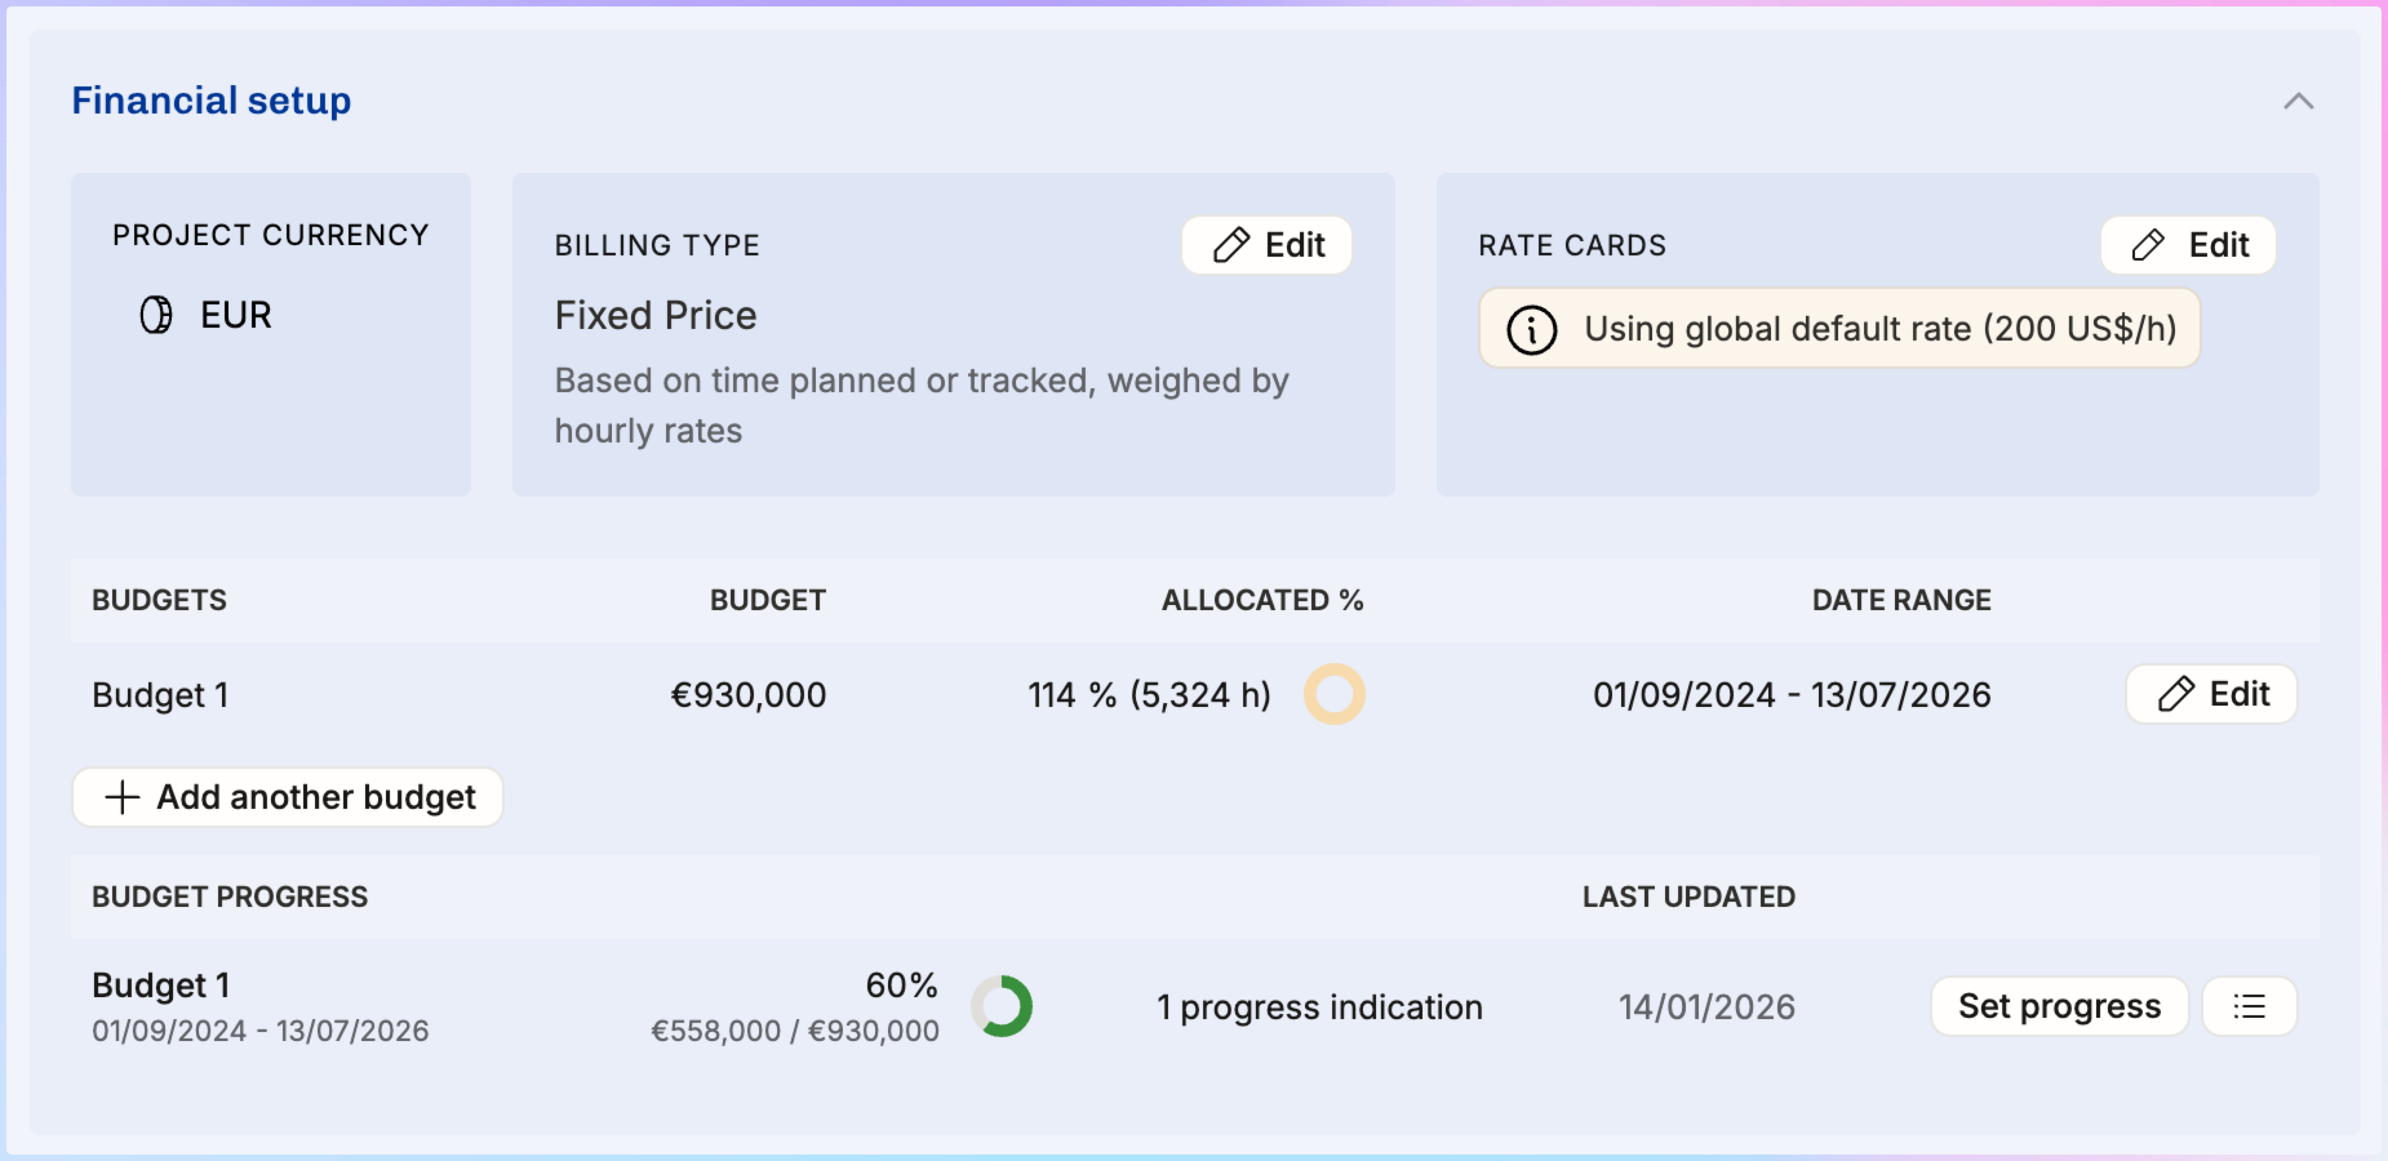Open the progress indications list icon
This screenshot has height=1161, width=2388.
(x=2249, y=1006)
